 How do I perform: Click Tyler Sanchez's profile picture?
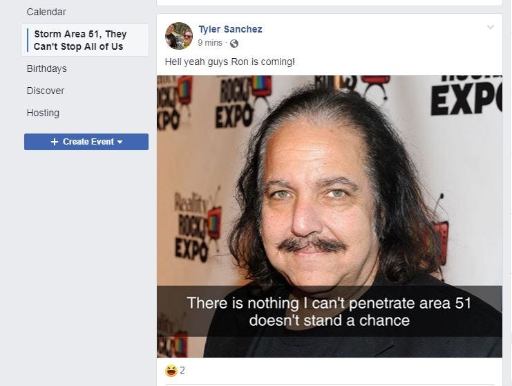(179, 36)
